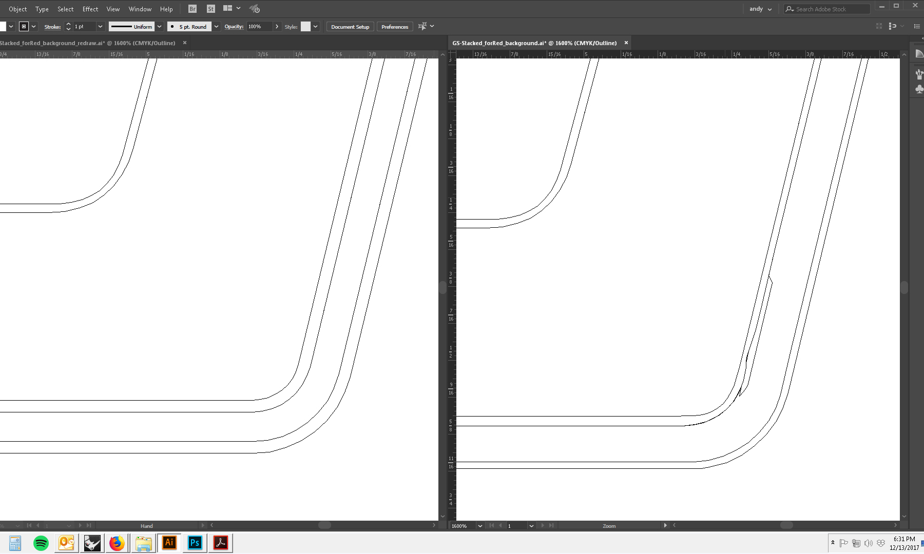Close the background_redraw.ai document tab
Image resolution: width=924 pixels, height=554 pixels.
click(x=185, y=43)
